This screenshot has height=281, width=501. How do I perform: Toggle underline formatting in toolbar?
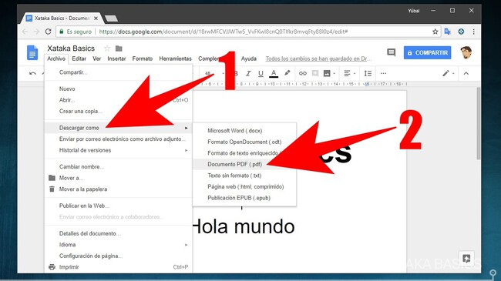[261, 73]
